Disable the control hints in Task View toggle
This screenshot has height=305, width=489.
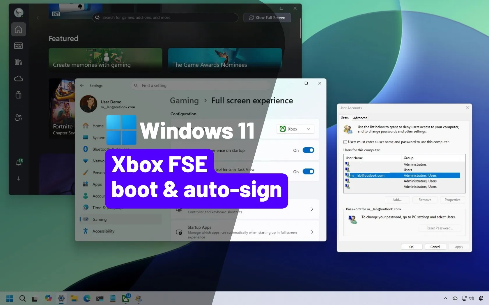tap(308, 172)
